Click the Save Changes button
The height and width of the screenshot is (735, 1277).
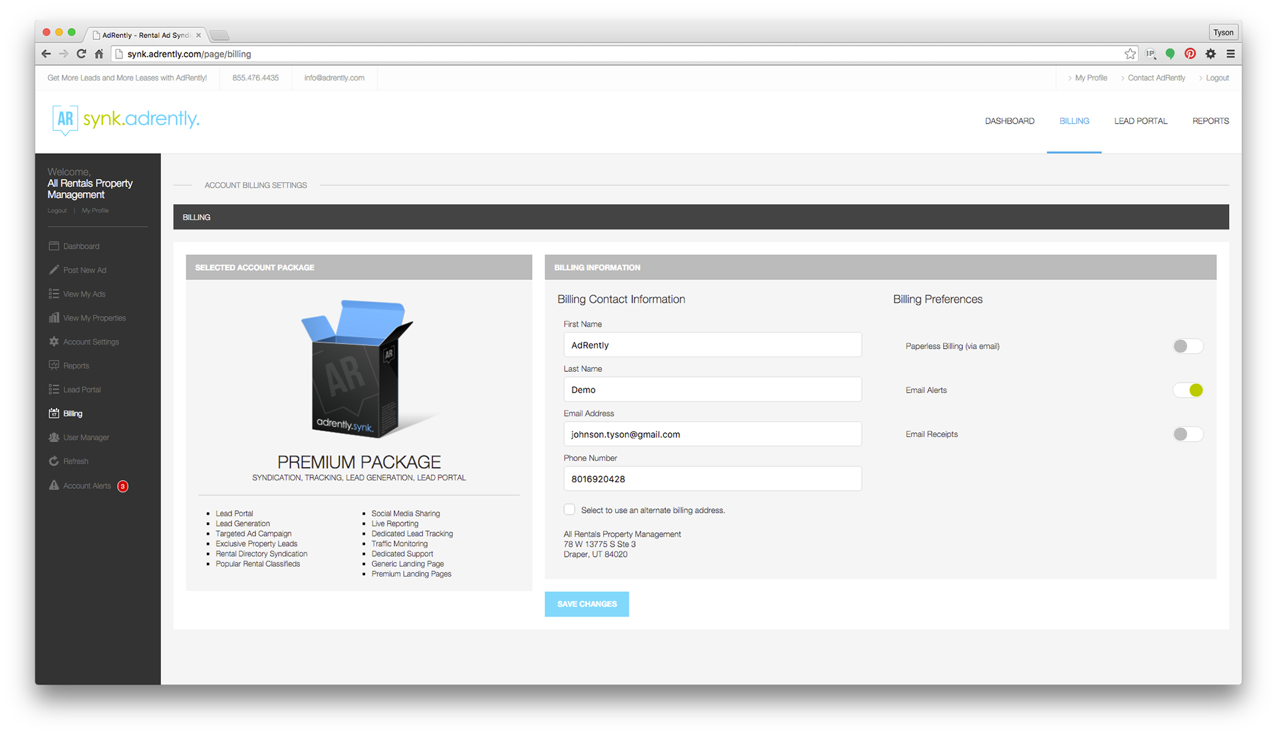[587, 604]
